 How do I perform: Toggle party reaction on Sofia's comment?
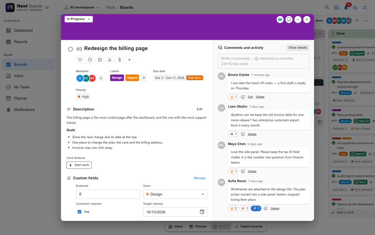(x=245, y=208)
